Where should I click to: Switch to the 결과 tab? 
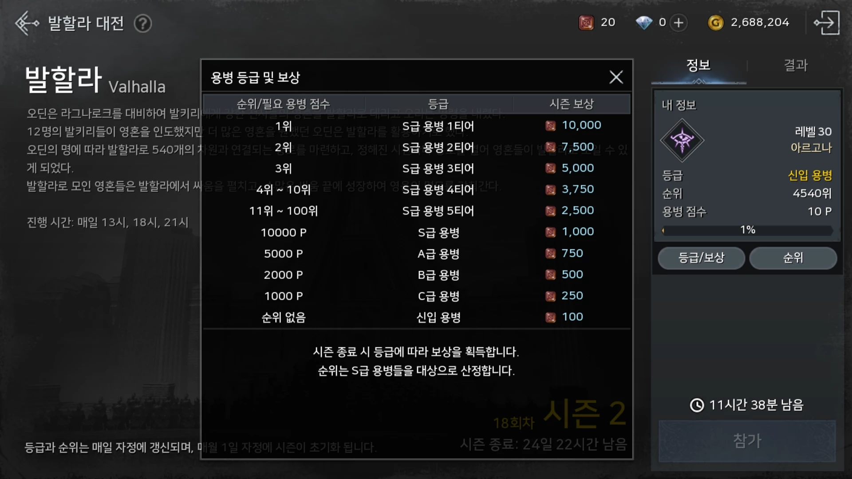tap(796, 66)
